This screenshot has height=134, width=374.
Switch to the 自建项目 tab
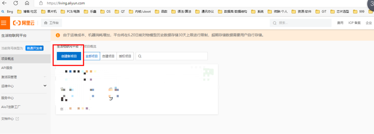pyautogui.click(x=108, y=56)
